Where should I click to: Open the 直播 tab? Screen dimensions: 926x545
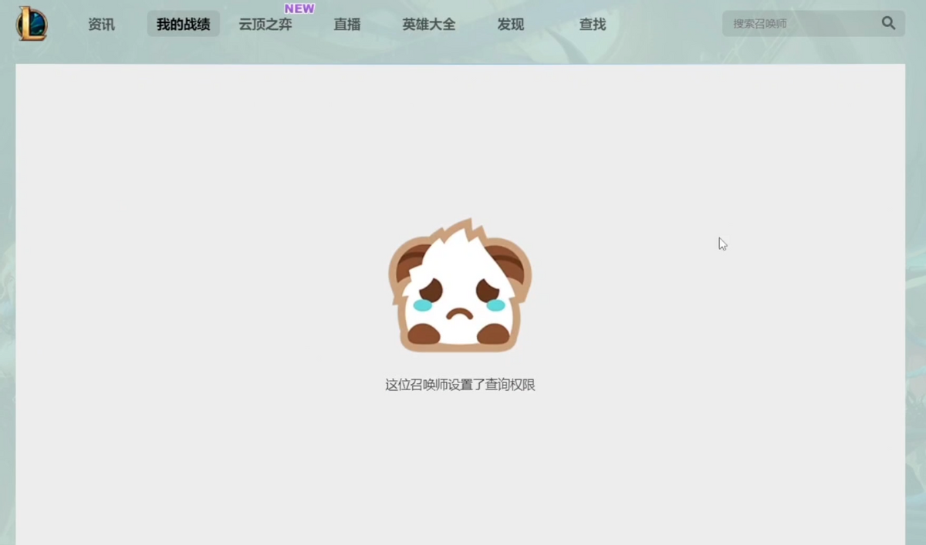(x=347, y=25)
